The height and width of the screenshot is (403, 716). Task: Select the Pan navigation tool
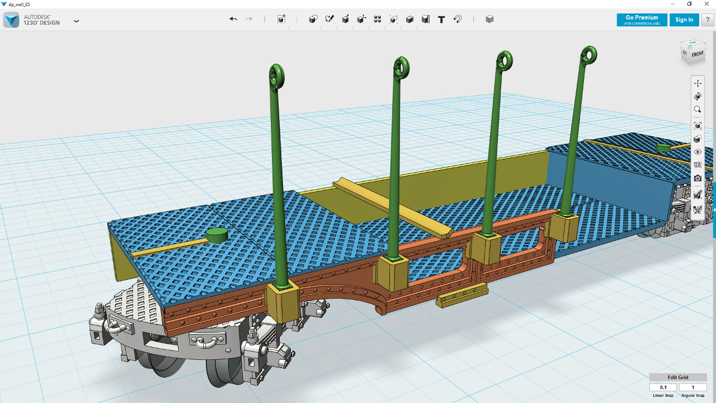(698, 83)
